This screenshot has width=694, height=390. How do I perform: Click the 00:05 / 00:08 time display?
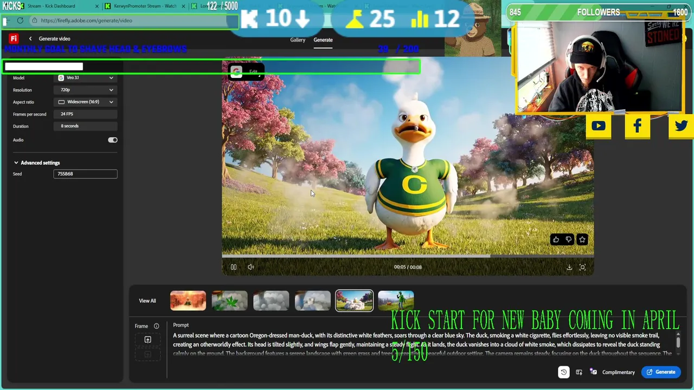[408, 267]
